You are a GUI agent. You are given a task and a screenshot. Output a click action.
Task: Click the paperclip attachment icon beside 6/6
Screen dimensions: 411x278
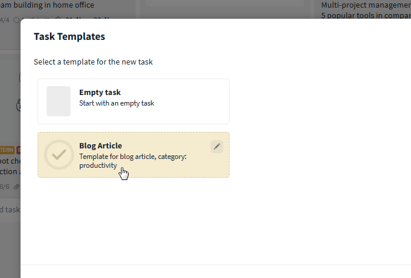pos(16,187)
